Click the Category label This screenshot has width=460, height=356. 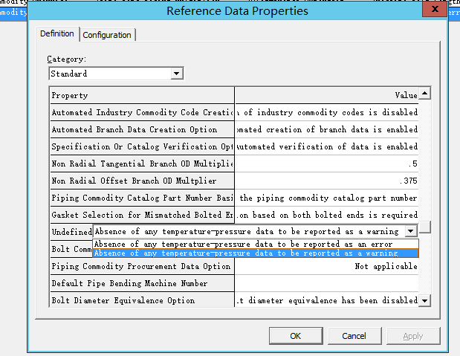point(67,59)
